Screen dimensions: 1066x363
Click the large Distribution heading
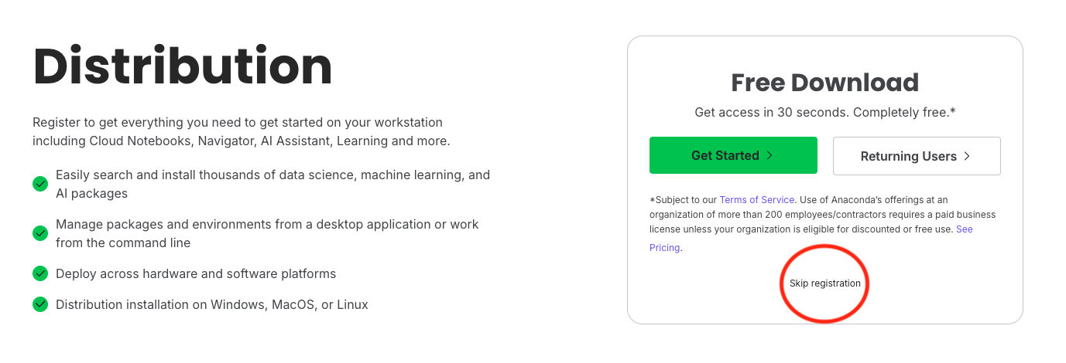click(x=183, y=66)
